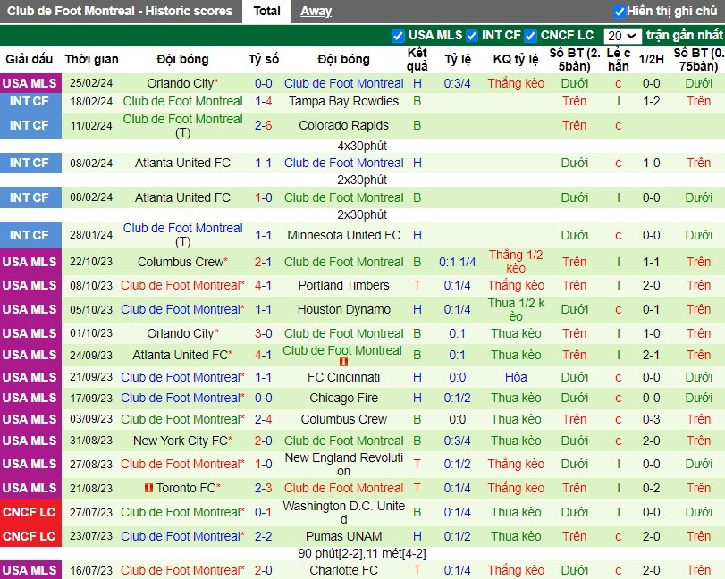Click the CNCF LC league badge on 27/07/23 row
This screenshot has height=579, width=725.
(30, 512)
